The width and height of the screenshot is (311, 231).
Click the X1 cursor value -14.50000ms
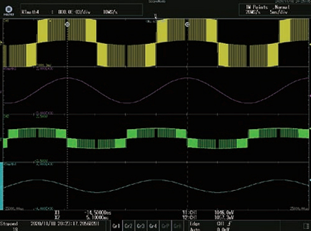pyautogui.click(x=98, y=212)
